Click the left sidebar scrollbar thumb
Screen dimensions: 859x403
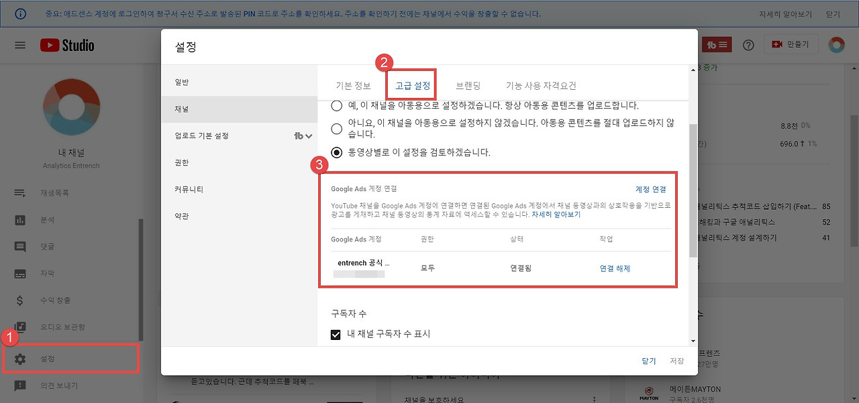[x=140, y=280]
